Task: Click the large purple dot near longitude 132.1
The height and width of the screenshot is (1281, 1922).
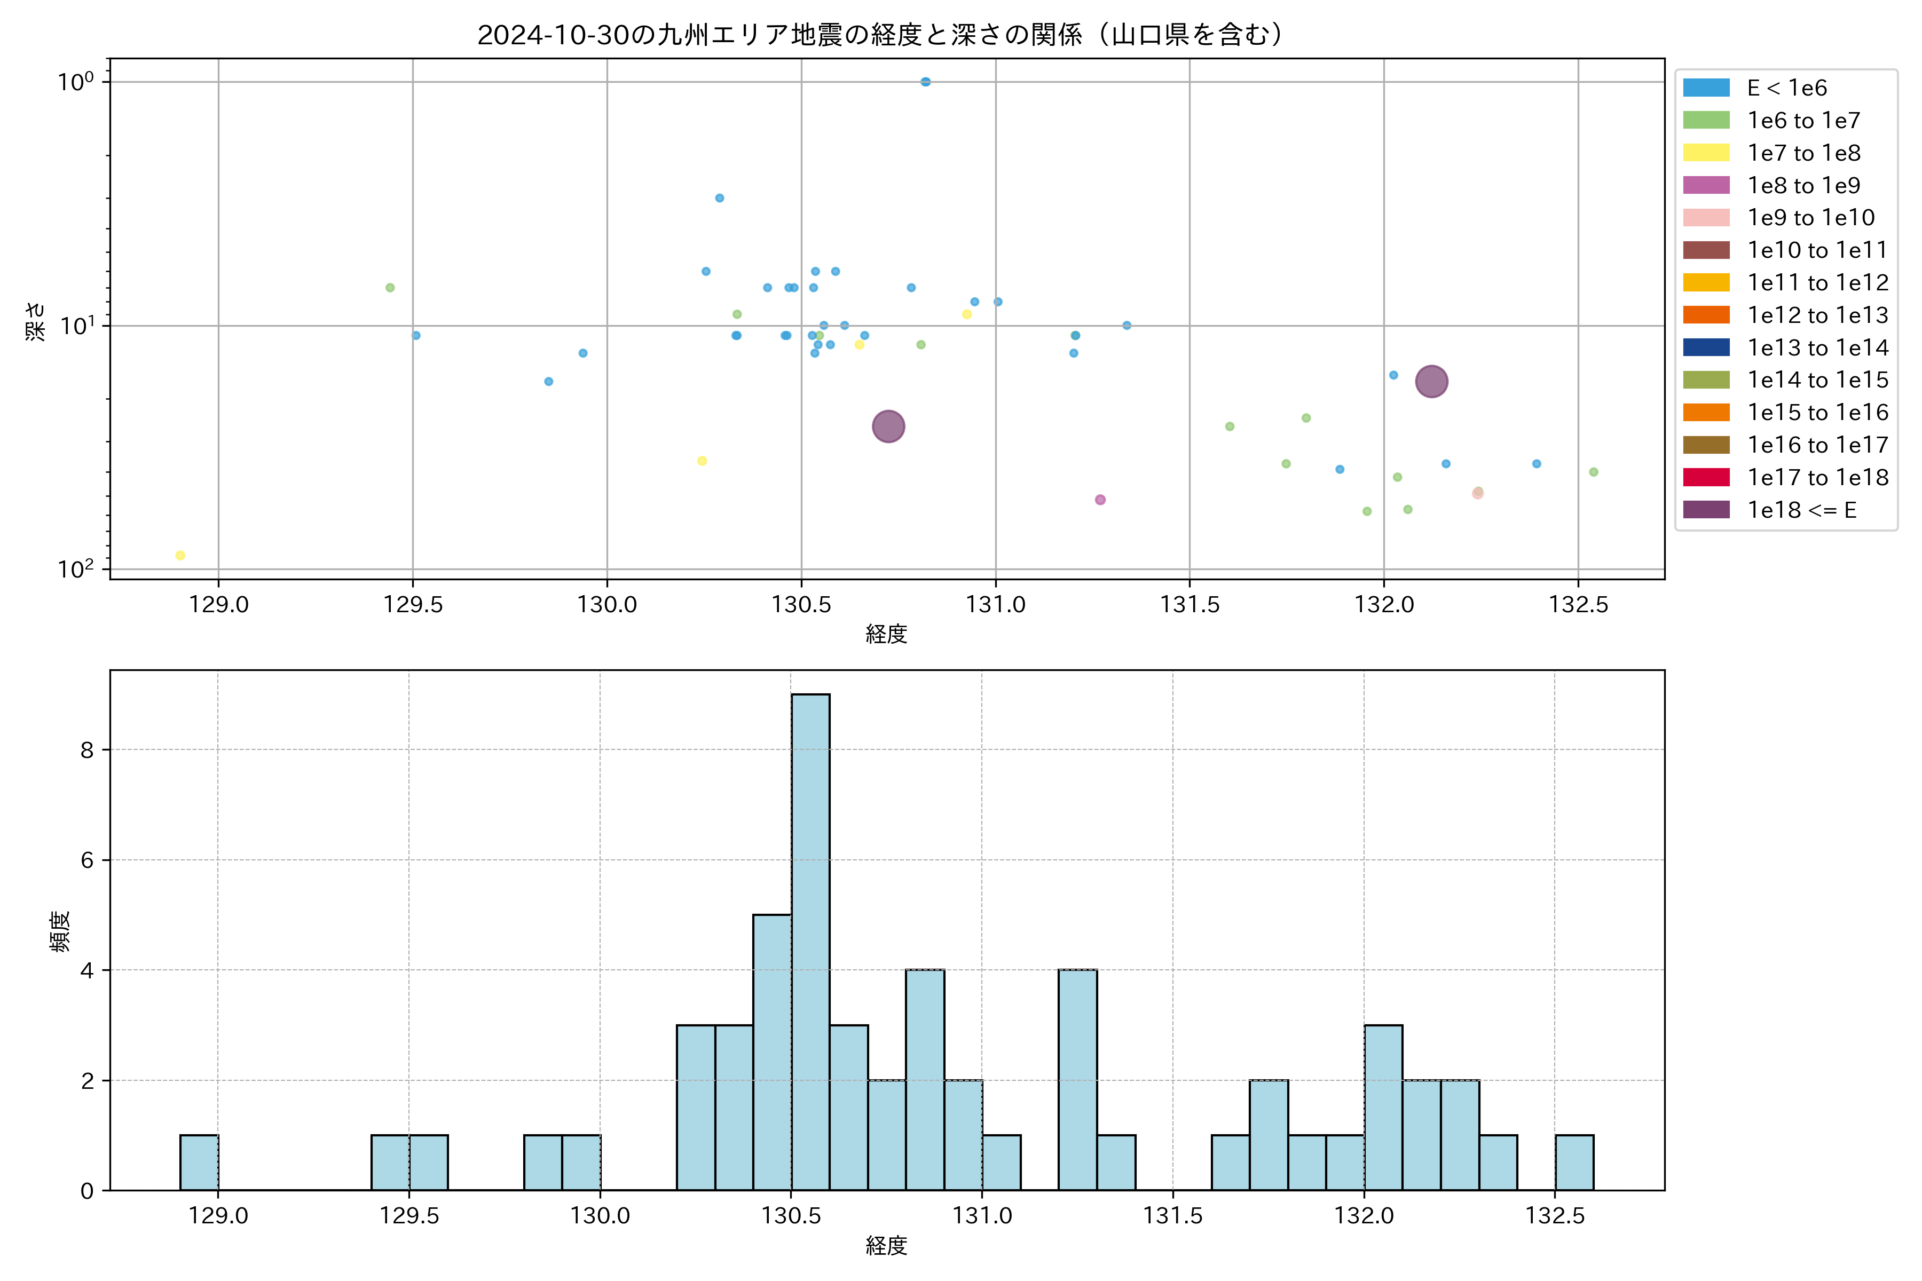Action: pos(1431,382)
